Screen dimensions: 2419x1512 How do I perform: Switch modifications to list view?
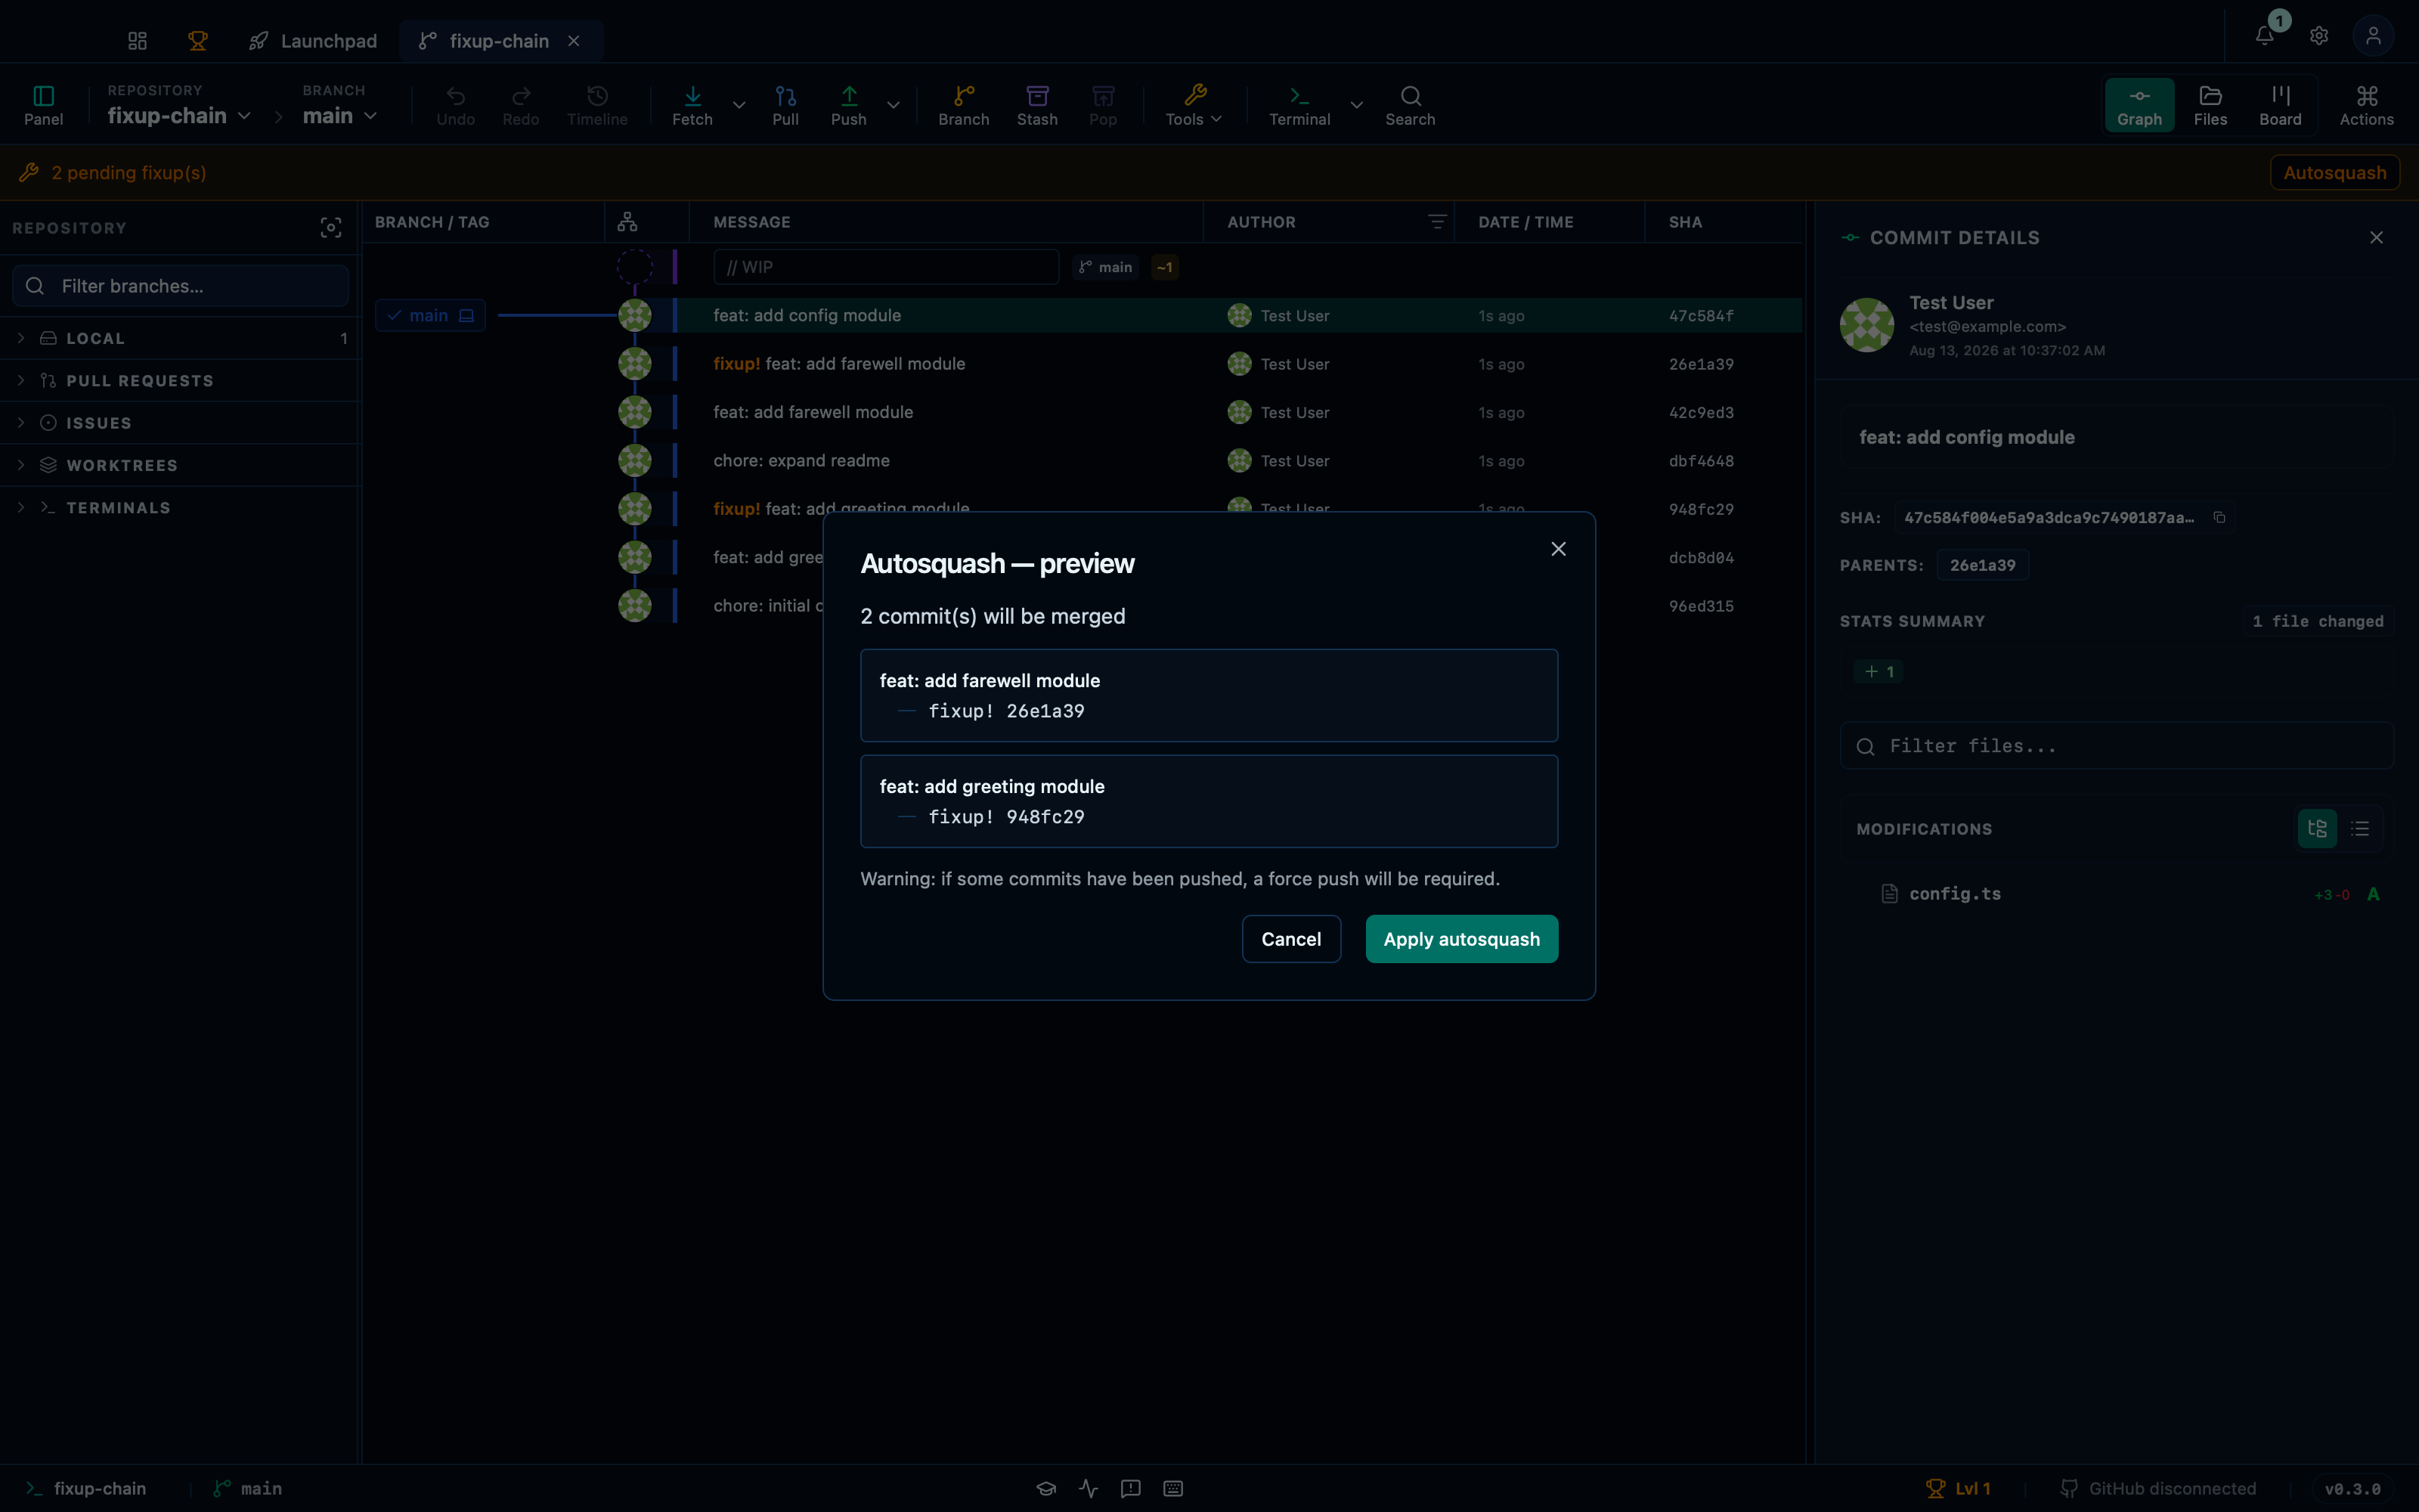click(x=2361, y=829)
